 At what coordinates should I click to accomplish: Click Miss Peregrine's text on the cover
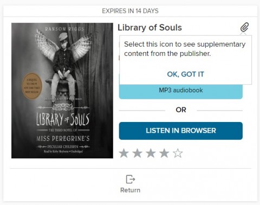(63, 138)
